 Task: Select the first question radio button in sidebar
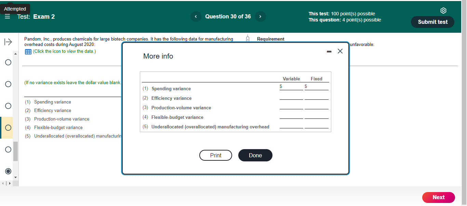(8, 62)
